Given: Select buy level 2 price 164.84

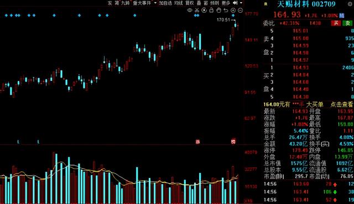Looking at the screenshot, I should coord(300,75).
